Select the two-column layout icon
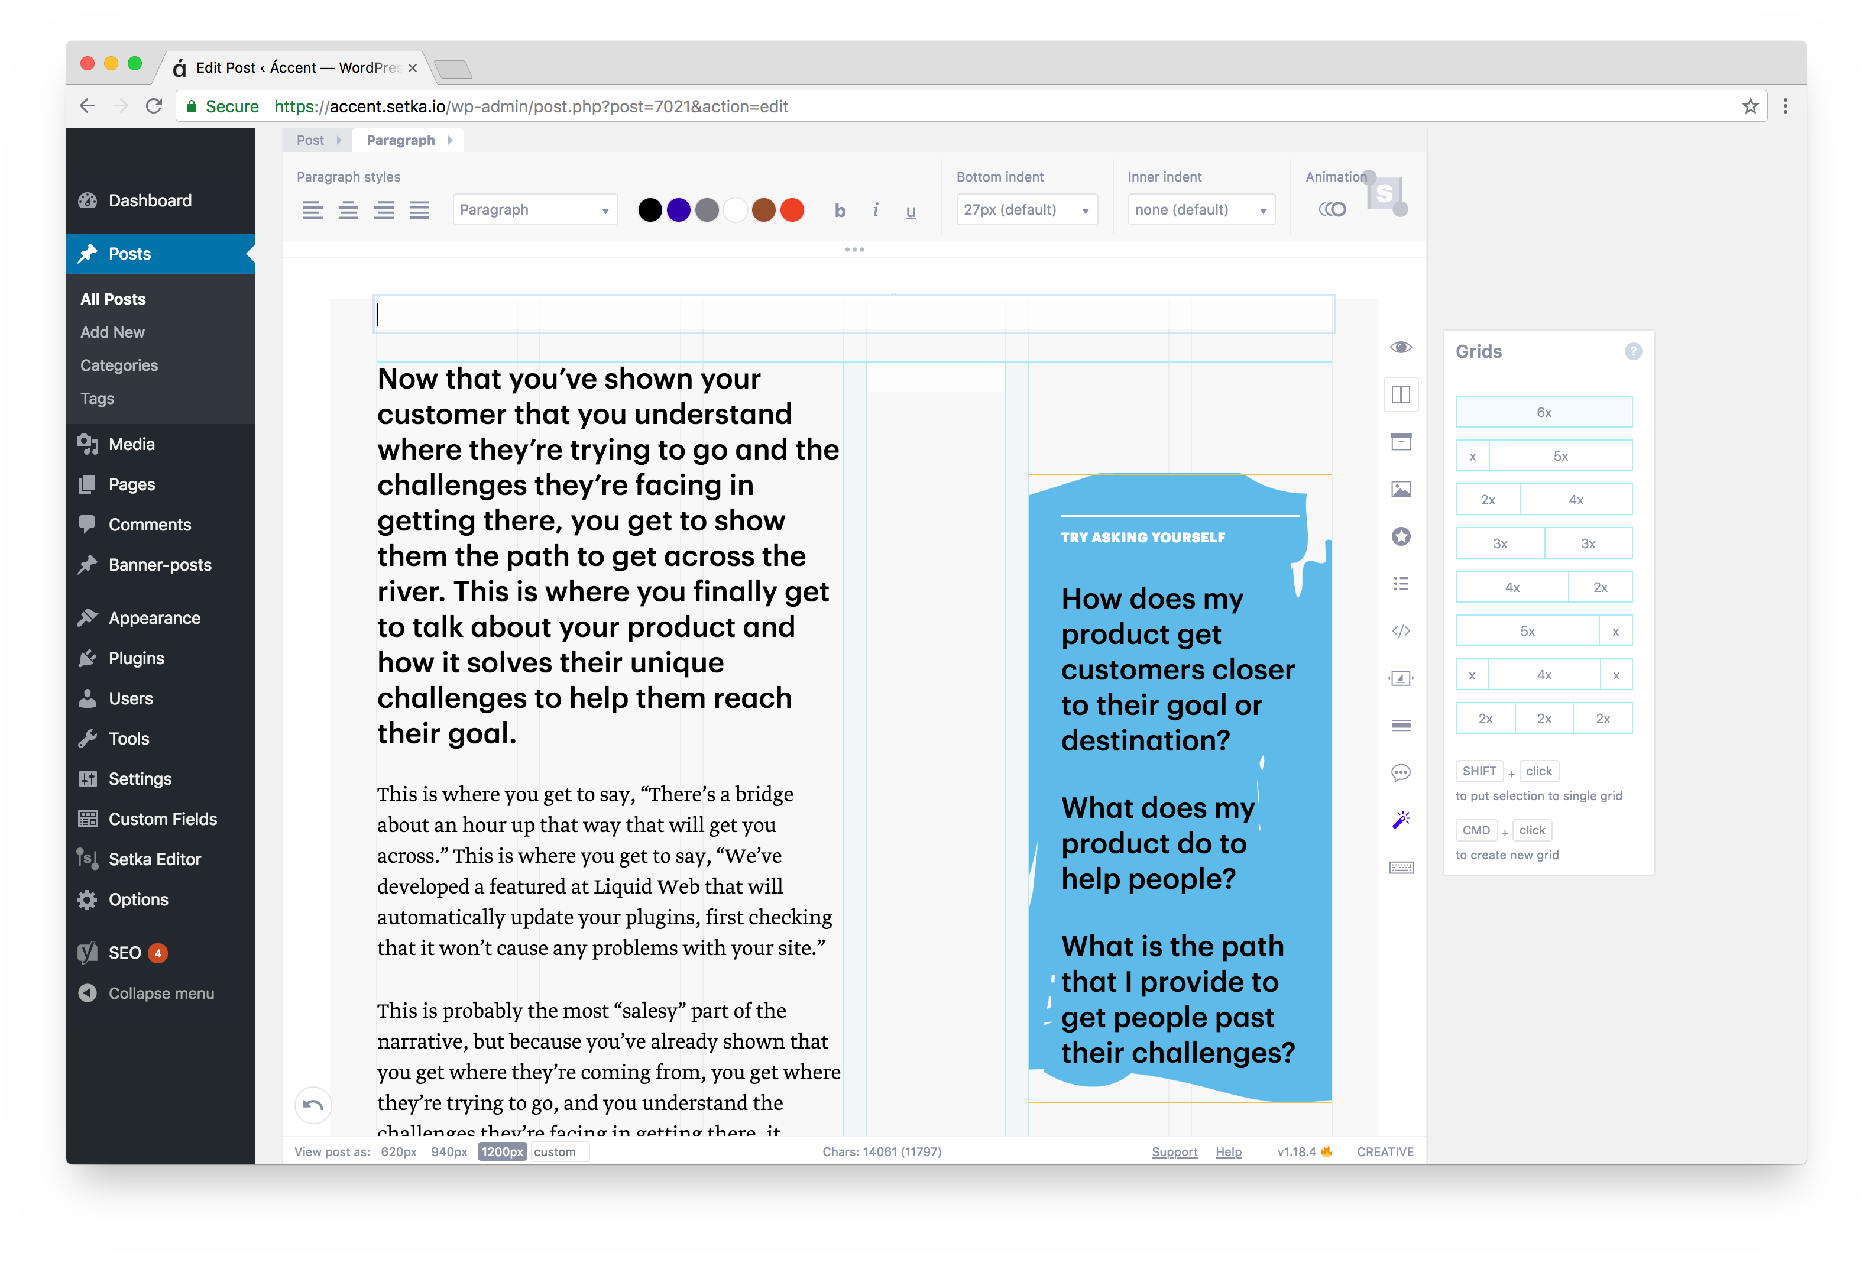This screenshot has height=1262, width=1866. [1401, 394]
